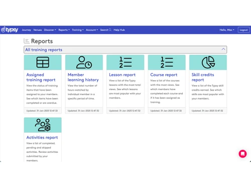Image resolution: width=251 pixels, height=188 pixels.
Task: Open the Reports dropdown menu
Action: coord(64,30)
